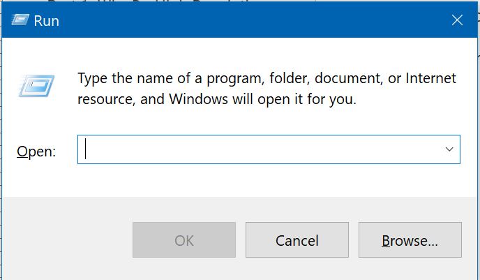Image resolution: width=480 pixels, height=280 pixels.
Task: Expand the Open combo box history arrow
Action: coord(449,149)
